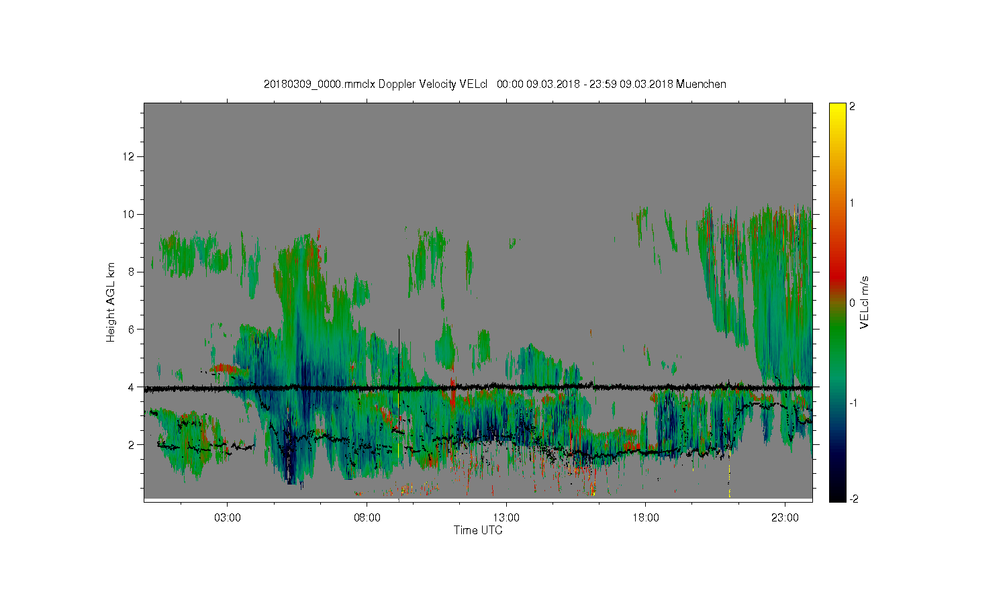Image resolution: width=1007 pixels, height=604 pixels.
Task: Click the 6 km height tick label
Action: [132, 330]
